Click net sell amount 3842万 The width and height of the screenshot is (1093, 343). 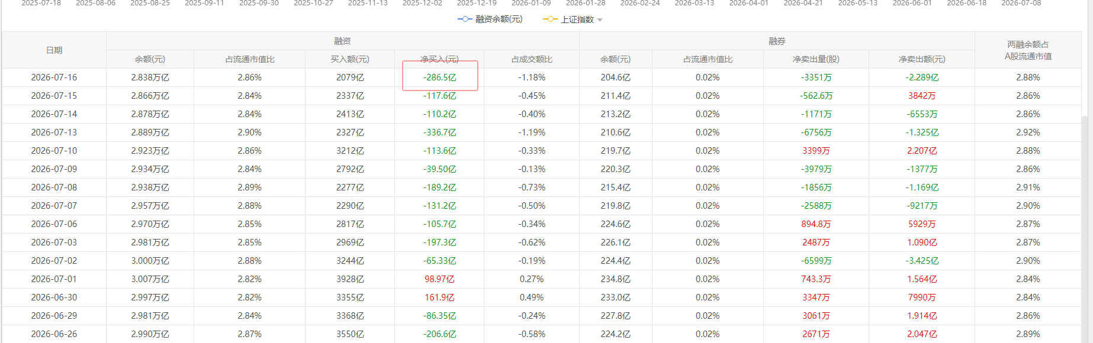tap(922, 96)
